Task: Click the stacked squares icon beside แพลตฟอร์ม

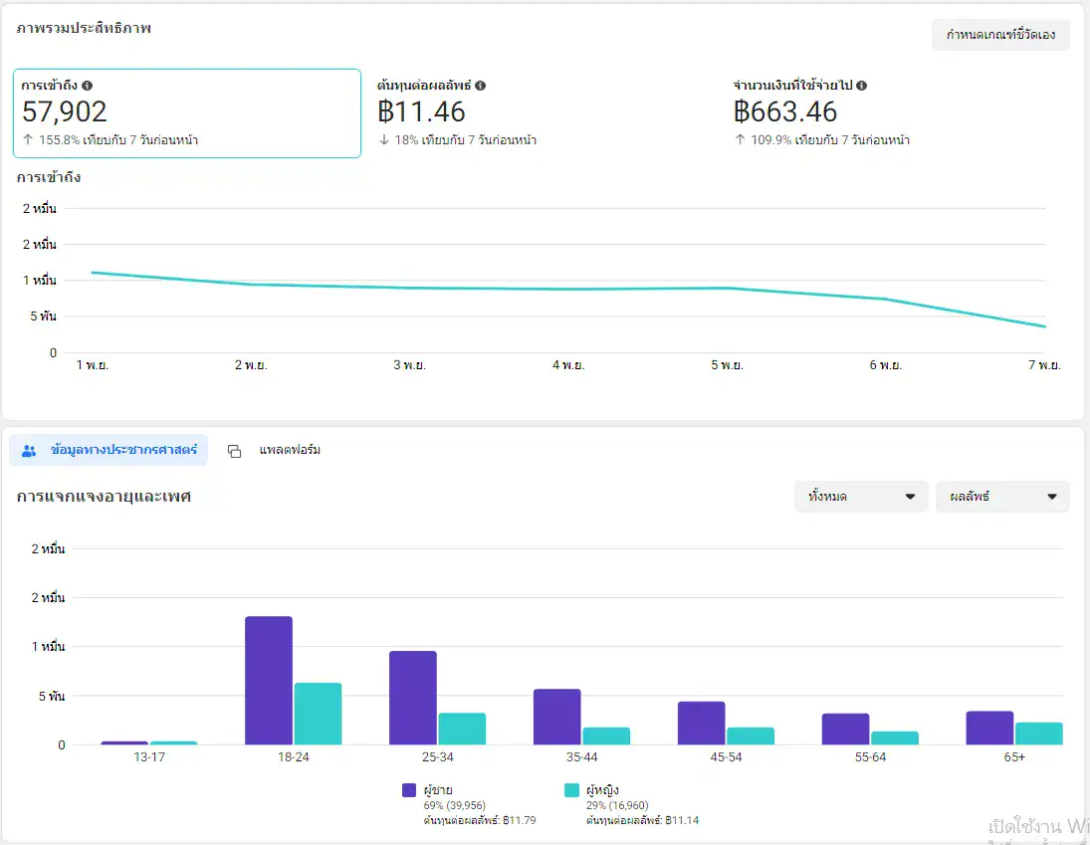Action: click(x=235, y=451)
